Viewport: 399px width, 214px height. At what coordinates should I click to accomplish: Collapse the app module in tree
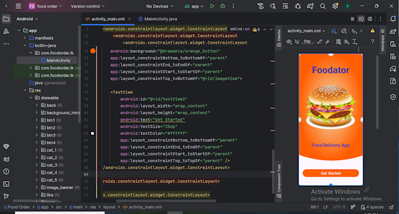pos(19,30)
